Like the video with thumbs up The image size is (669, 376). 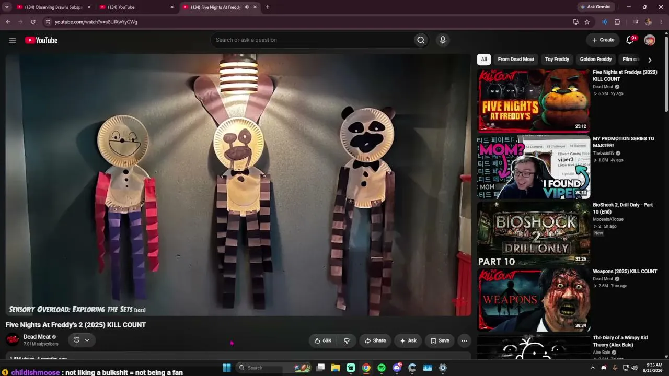point(323,340)
